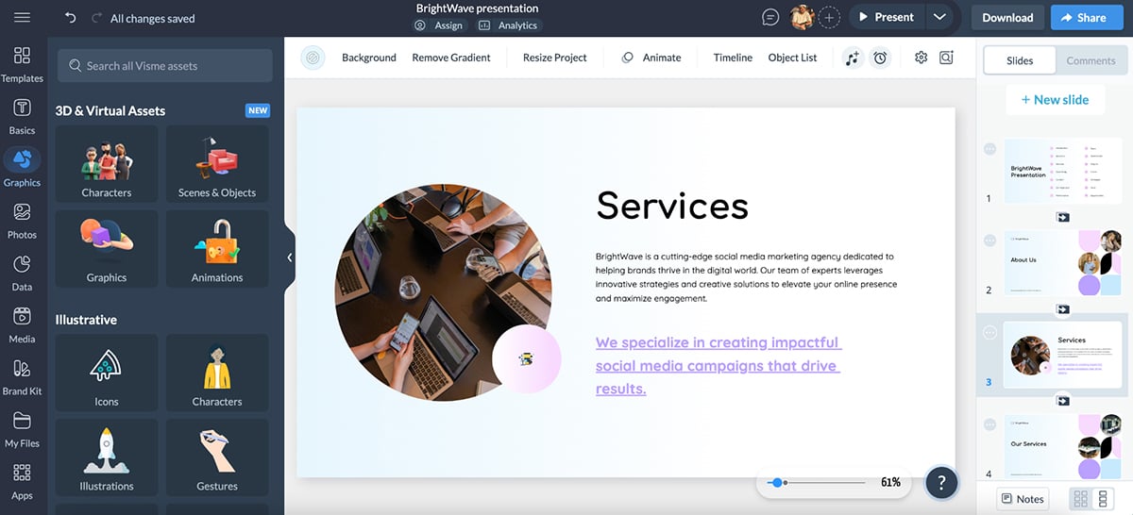
Task: Open the hamburger main menu
Action: (22, 18)
